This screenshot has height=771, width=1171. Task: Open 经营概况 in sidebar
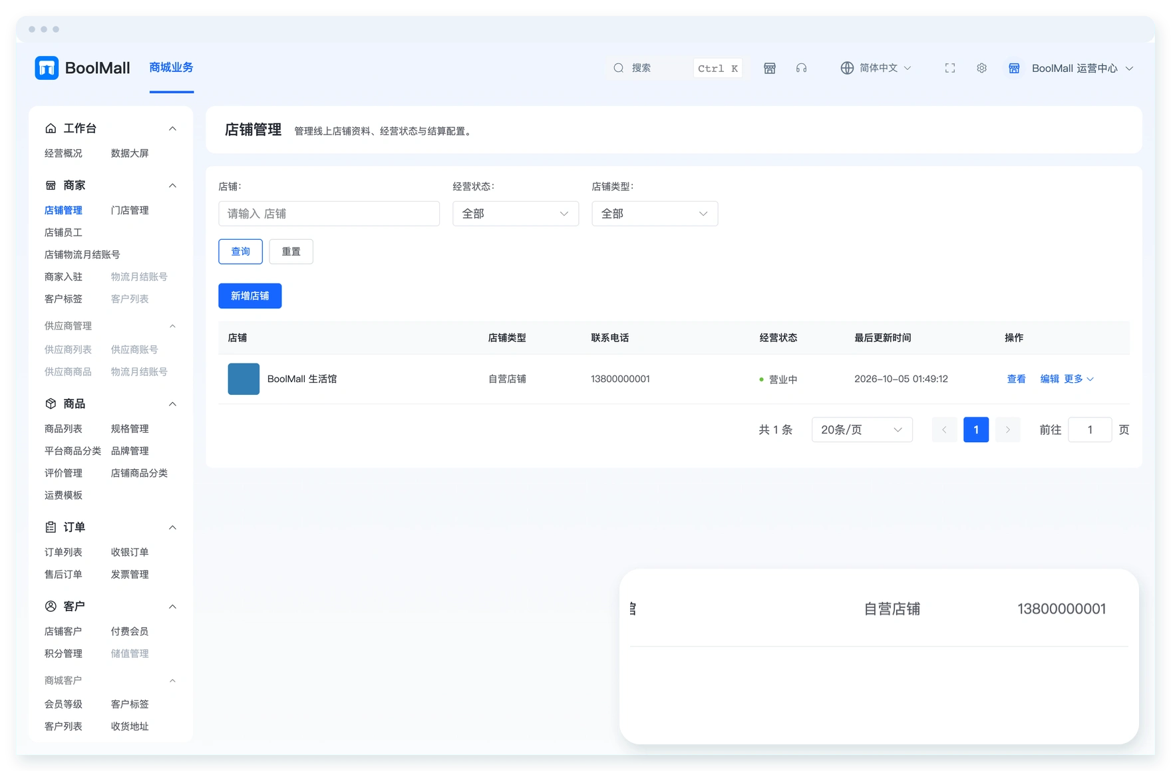pyautogui.click(x=63, y=153)
